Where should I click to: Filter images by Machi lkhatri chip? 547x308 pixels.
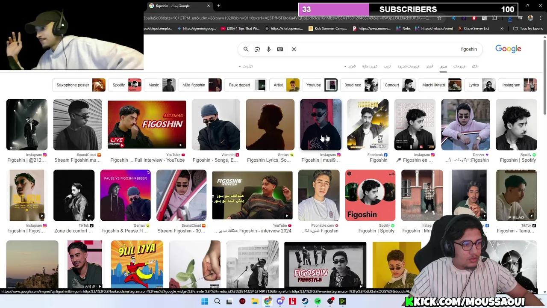[440, 85]
